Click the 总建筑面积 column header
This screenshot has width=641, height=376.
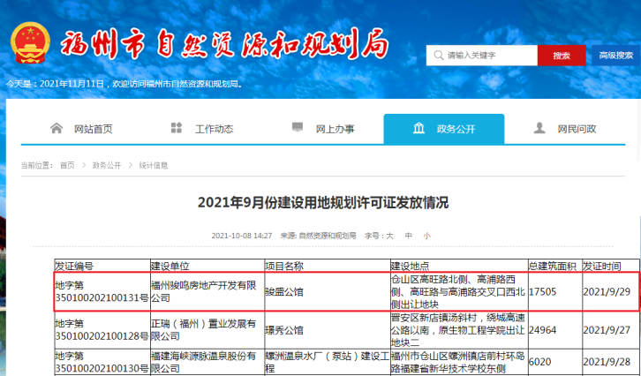pyautogui.click(x=555, y=266)
